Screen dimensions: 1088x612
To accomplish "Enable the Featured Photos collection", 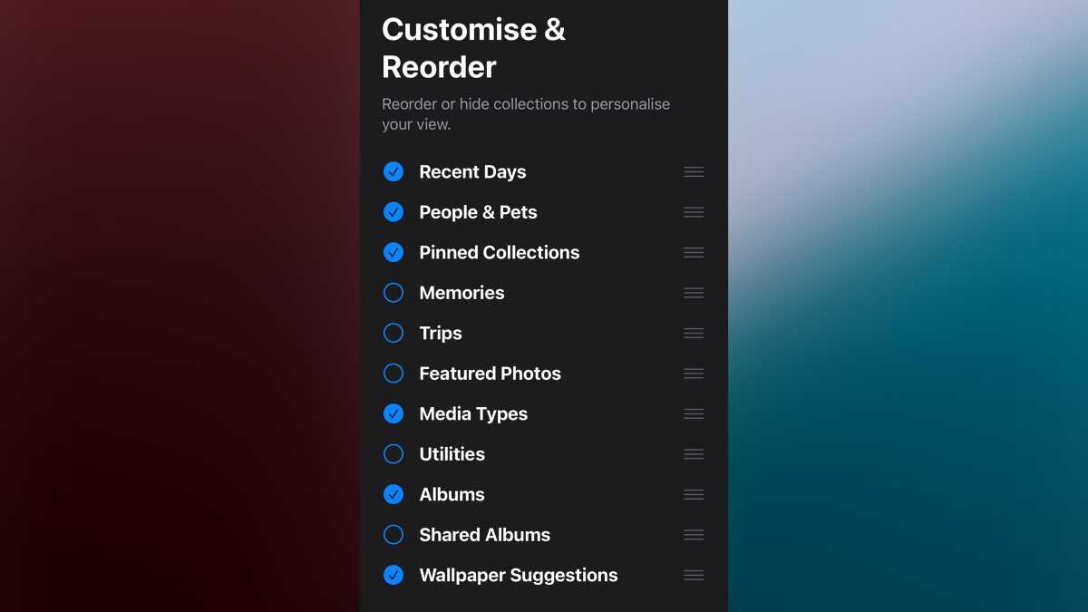I will pyautogui.click(x=393, y=373).
